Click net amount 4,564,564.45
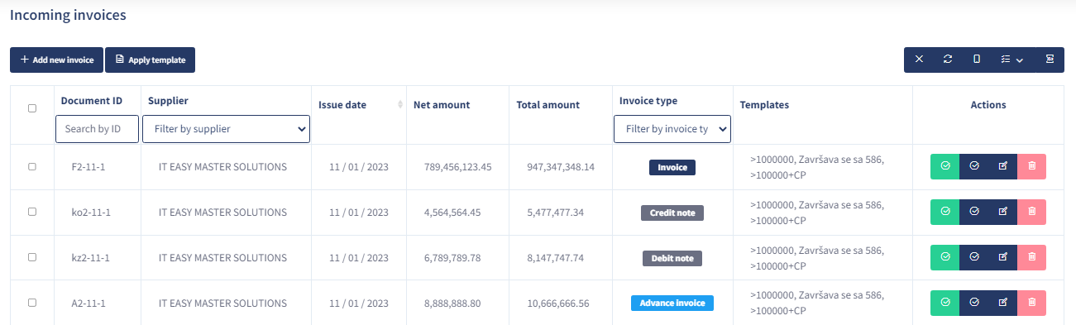This screenshot has height=325, width=1076. pos(452,213)
